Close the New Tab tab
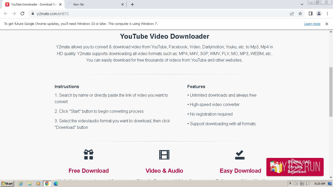 point(123,4)
